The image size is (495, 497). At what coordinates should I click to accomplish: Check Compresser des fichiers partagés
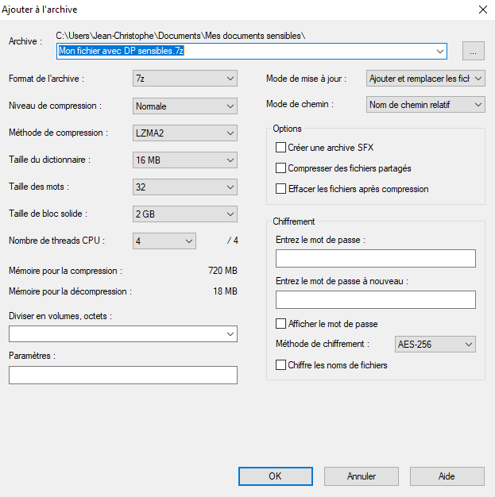[280, 168]
